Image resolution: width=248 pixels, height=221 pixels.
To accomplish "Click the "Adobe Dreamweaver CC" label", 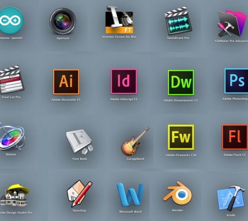I will [x=181, y=100].
